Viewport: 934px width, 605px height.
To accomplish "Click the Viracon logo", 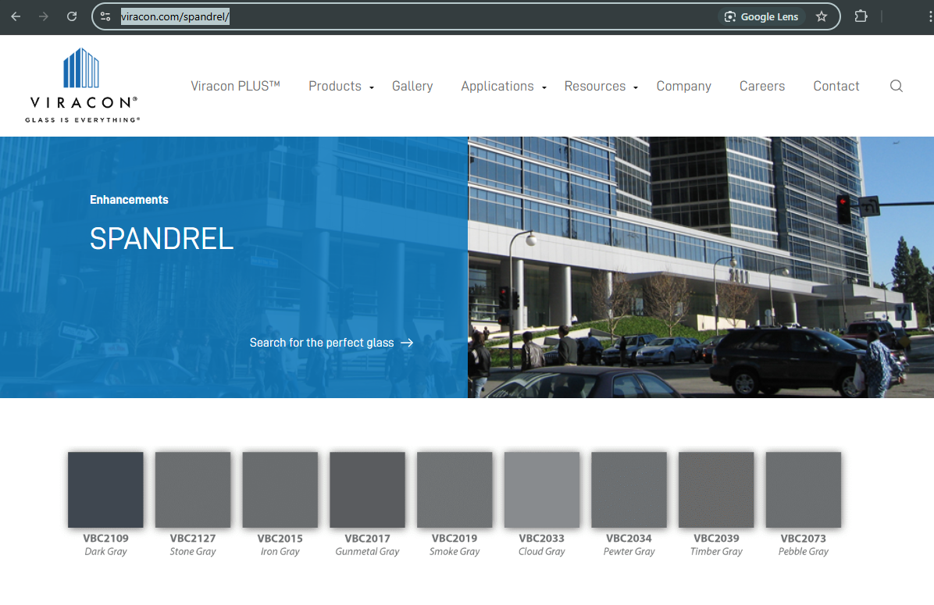I will 82,86.
